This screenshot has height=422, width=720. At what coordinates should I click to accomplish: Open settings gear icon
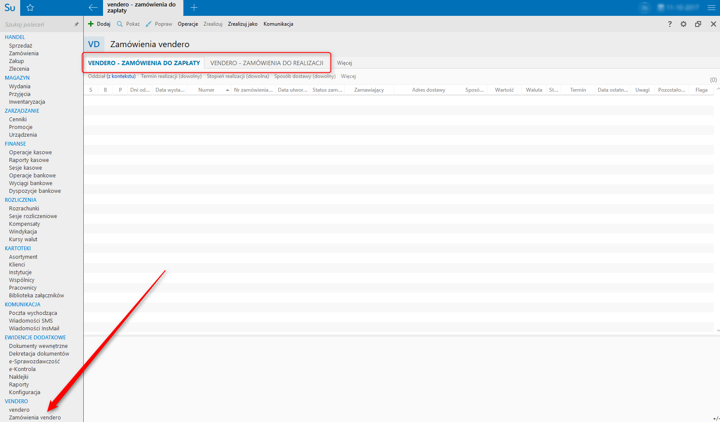684,24
